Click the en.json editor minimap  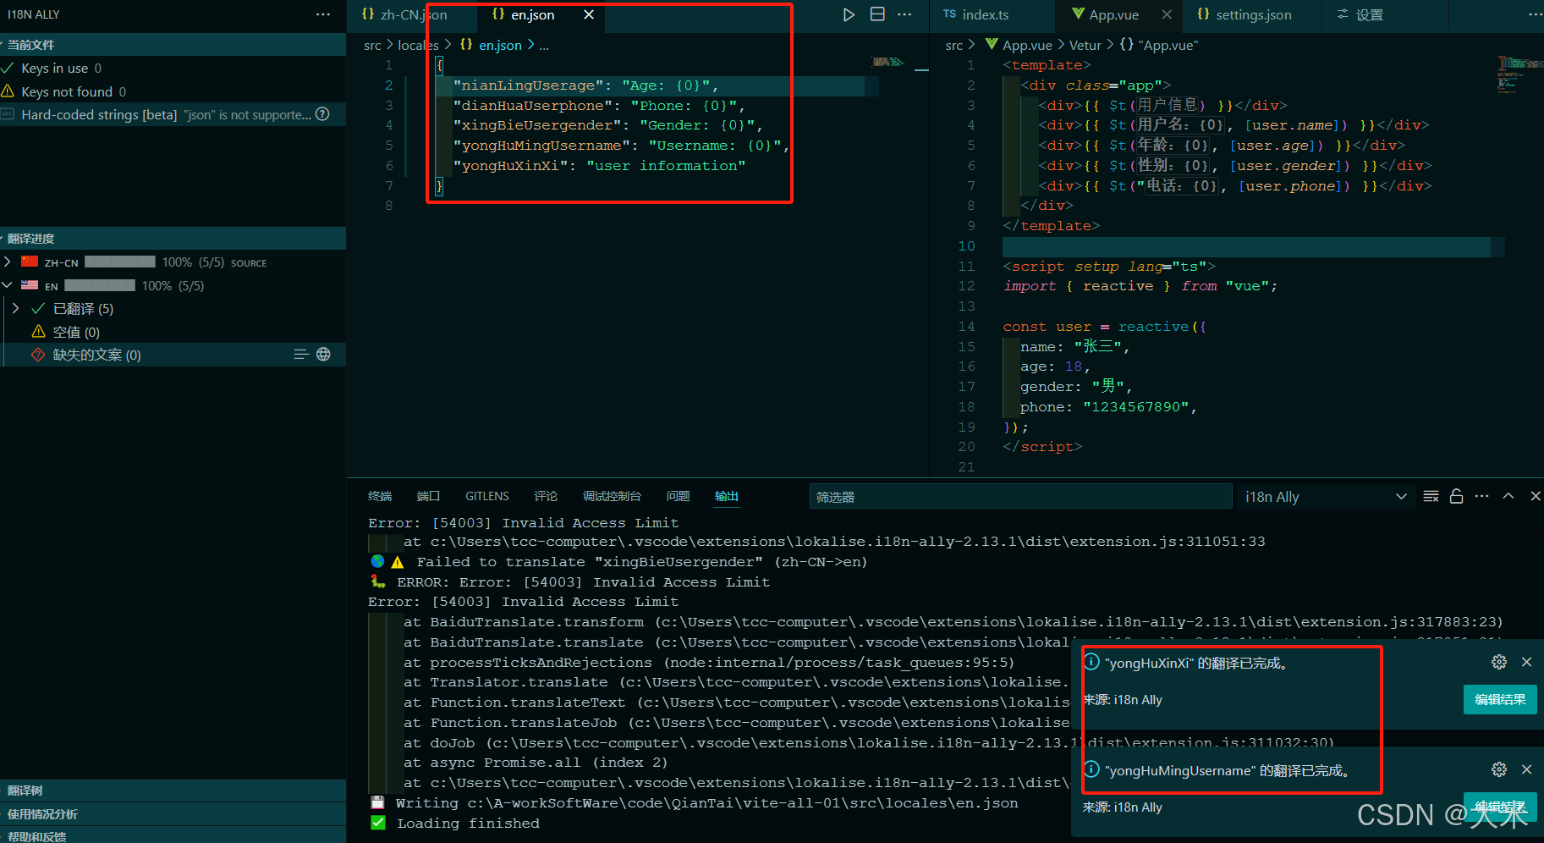[x=888, y=62]
